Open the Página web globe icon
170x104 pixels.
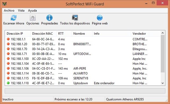pos(100,18)
